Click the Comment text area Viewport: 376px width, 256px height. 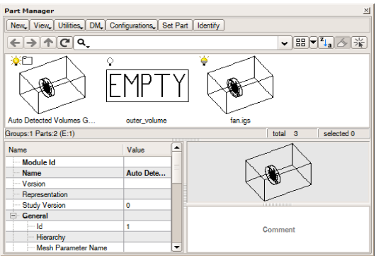[278, 230]
